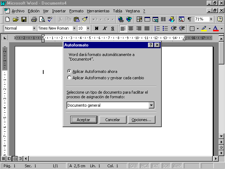Toggle italic formatting K button

pos(105,29)
